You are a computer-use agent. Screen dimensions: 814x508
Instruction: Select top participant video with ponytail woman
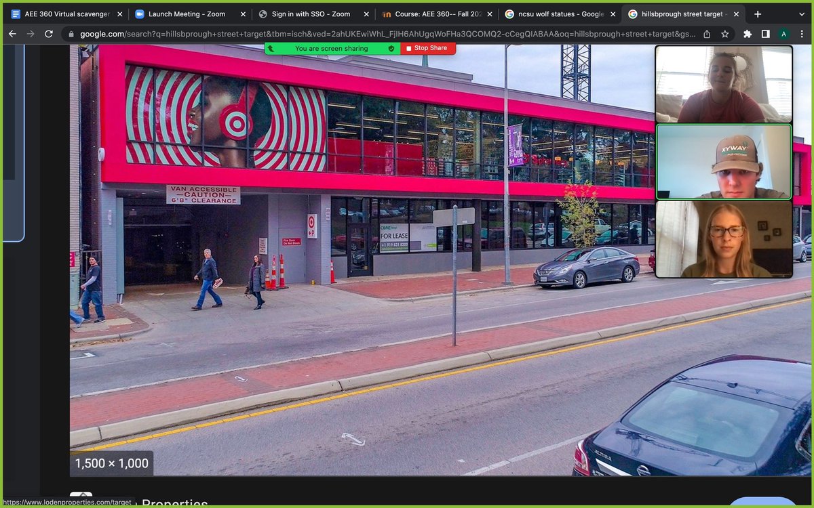click(x=724, y=84)
